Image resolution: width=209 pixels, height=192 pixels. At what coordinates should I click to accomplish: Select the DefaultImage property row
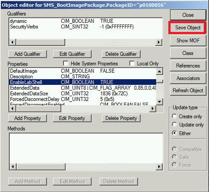(x=83, y=71)
